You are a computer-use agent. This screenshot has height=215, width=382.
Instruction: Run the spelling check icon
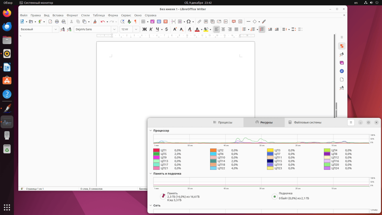tap(129, 21)
